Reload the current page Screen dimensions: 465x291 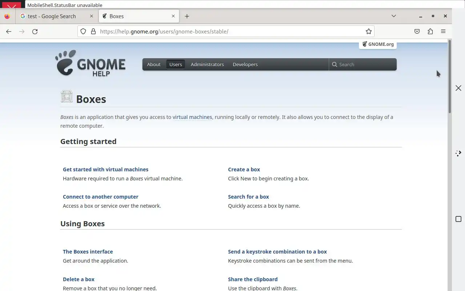(35, 32)
